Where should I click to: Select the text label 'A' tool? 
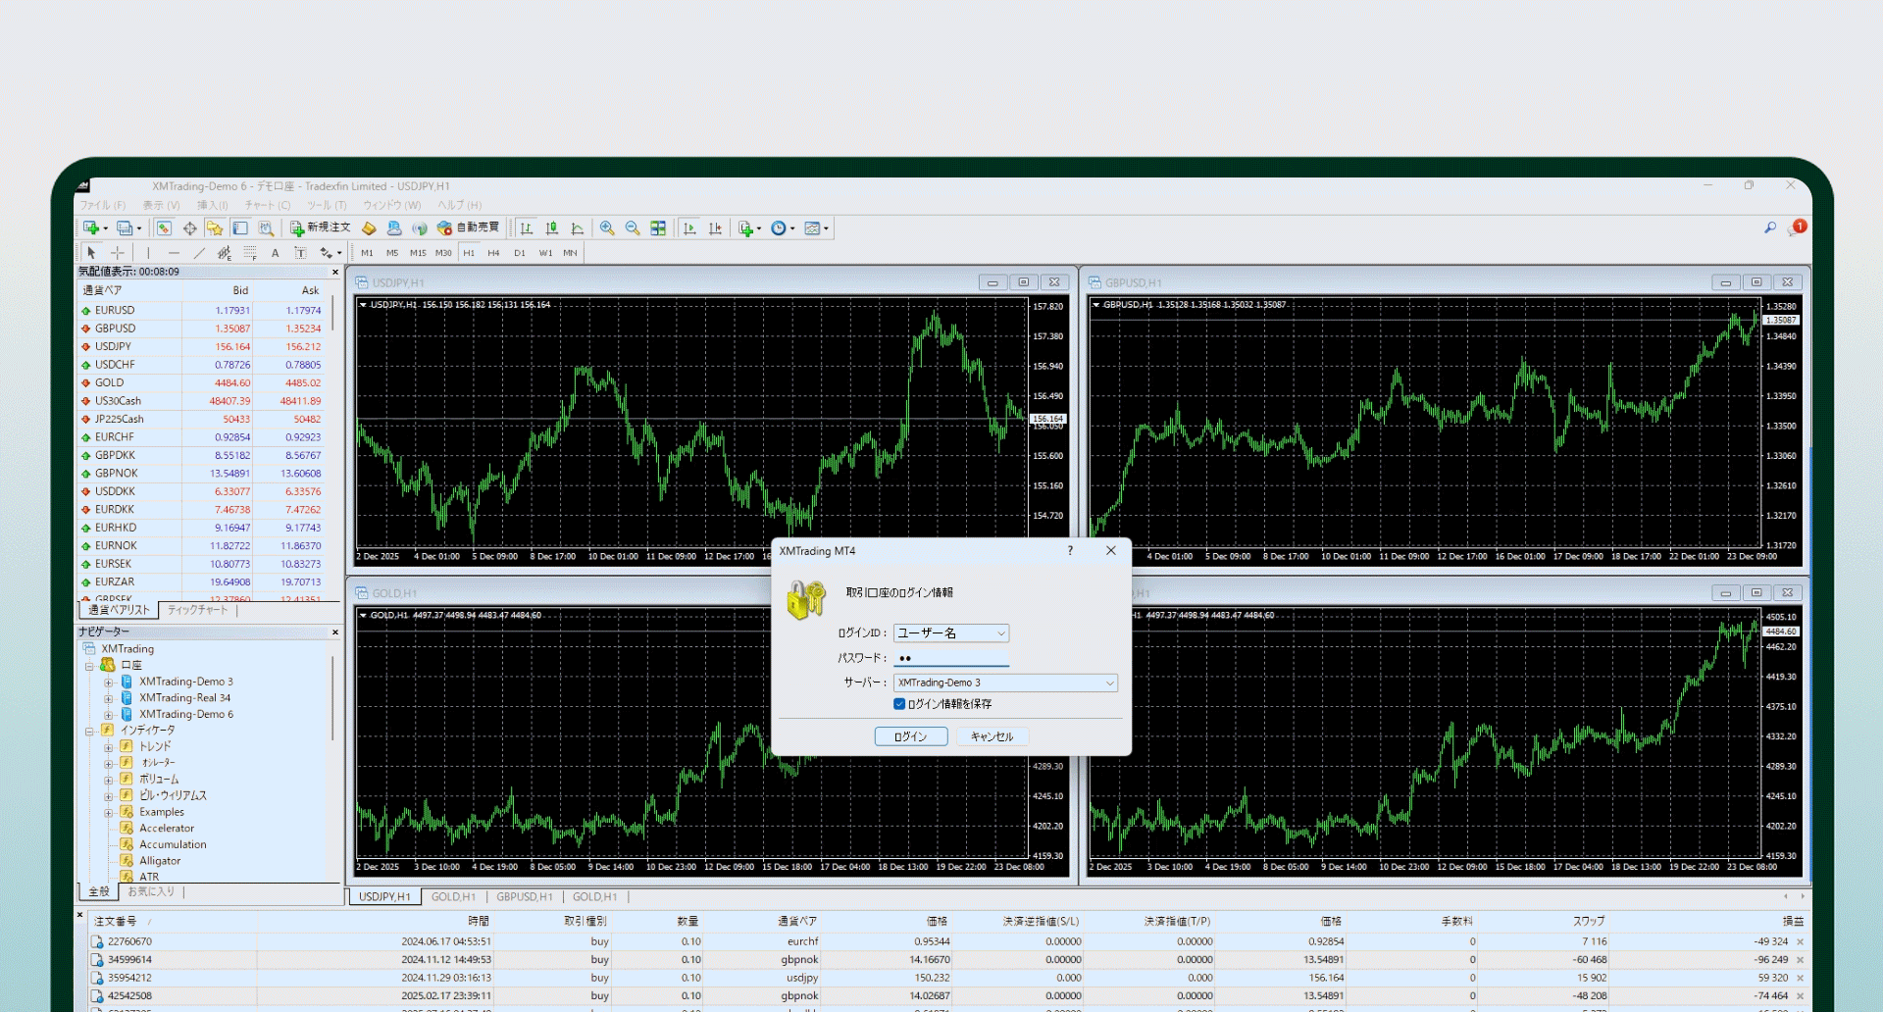point(275,253)
